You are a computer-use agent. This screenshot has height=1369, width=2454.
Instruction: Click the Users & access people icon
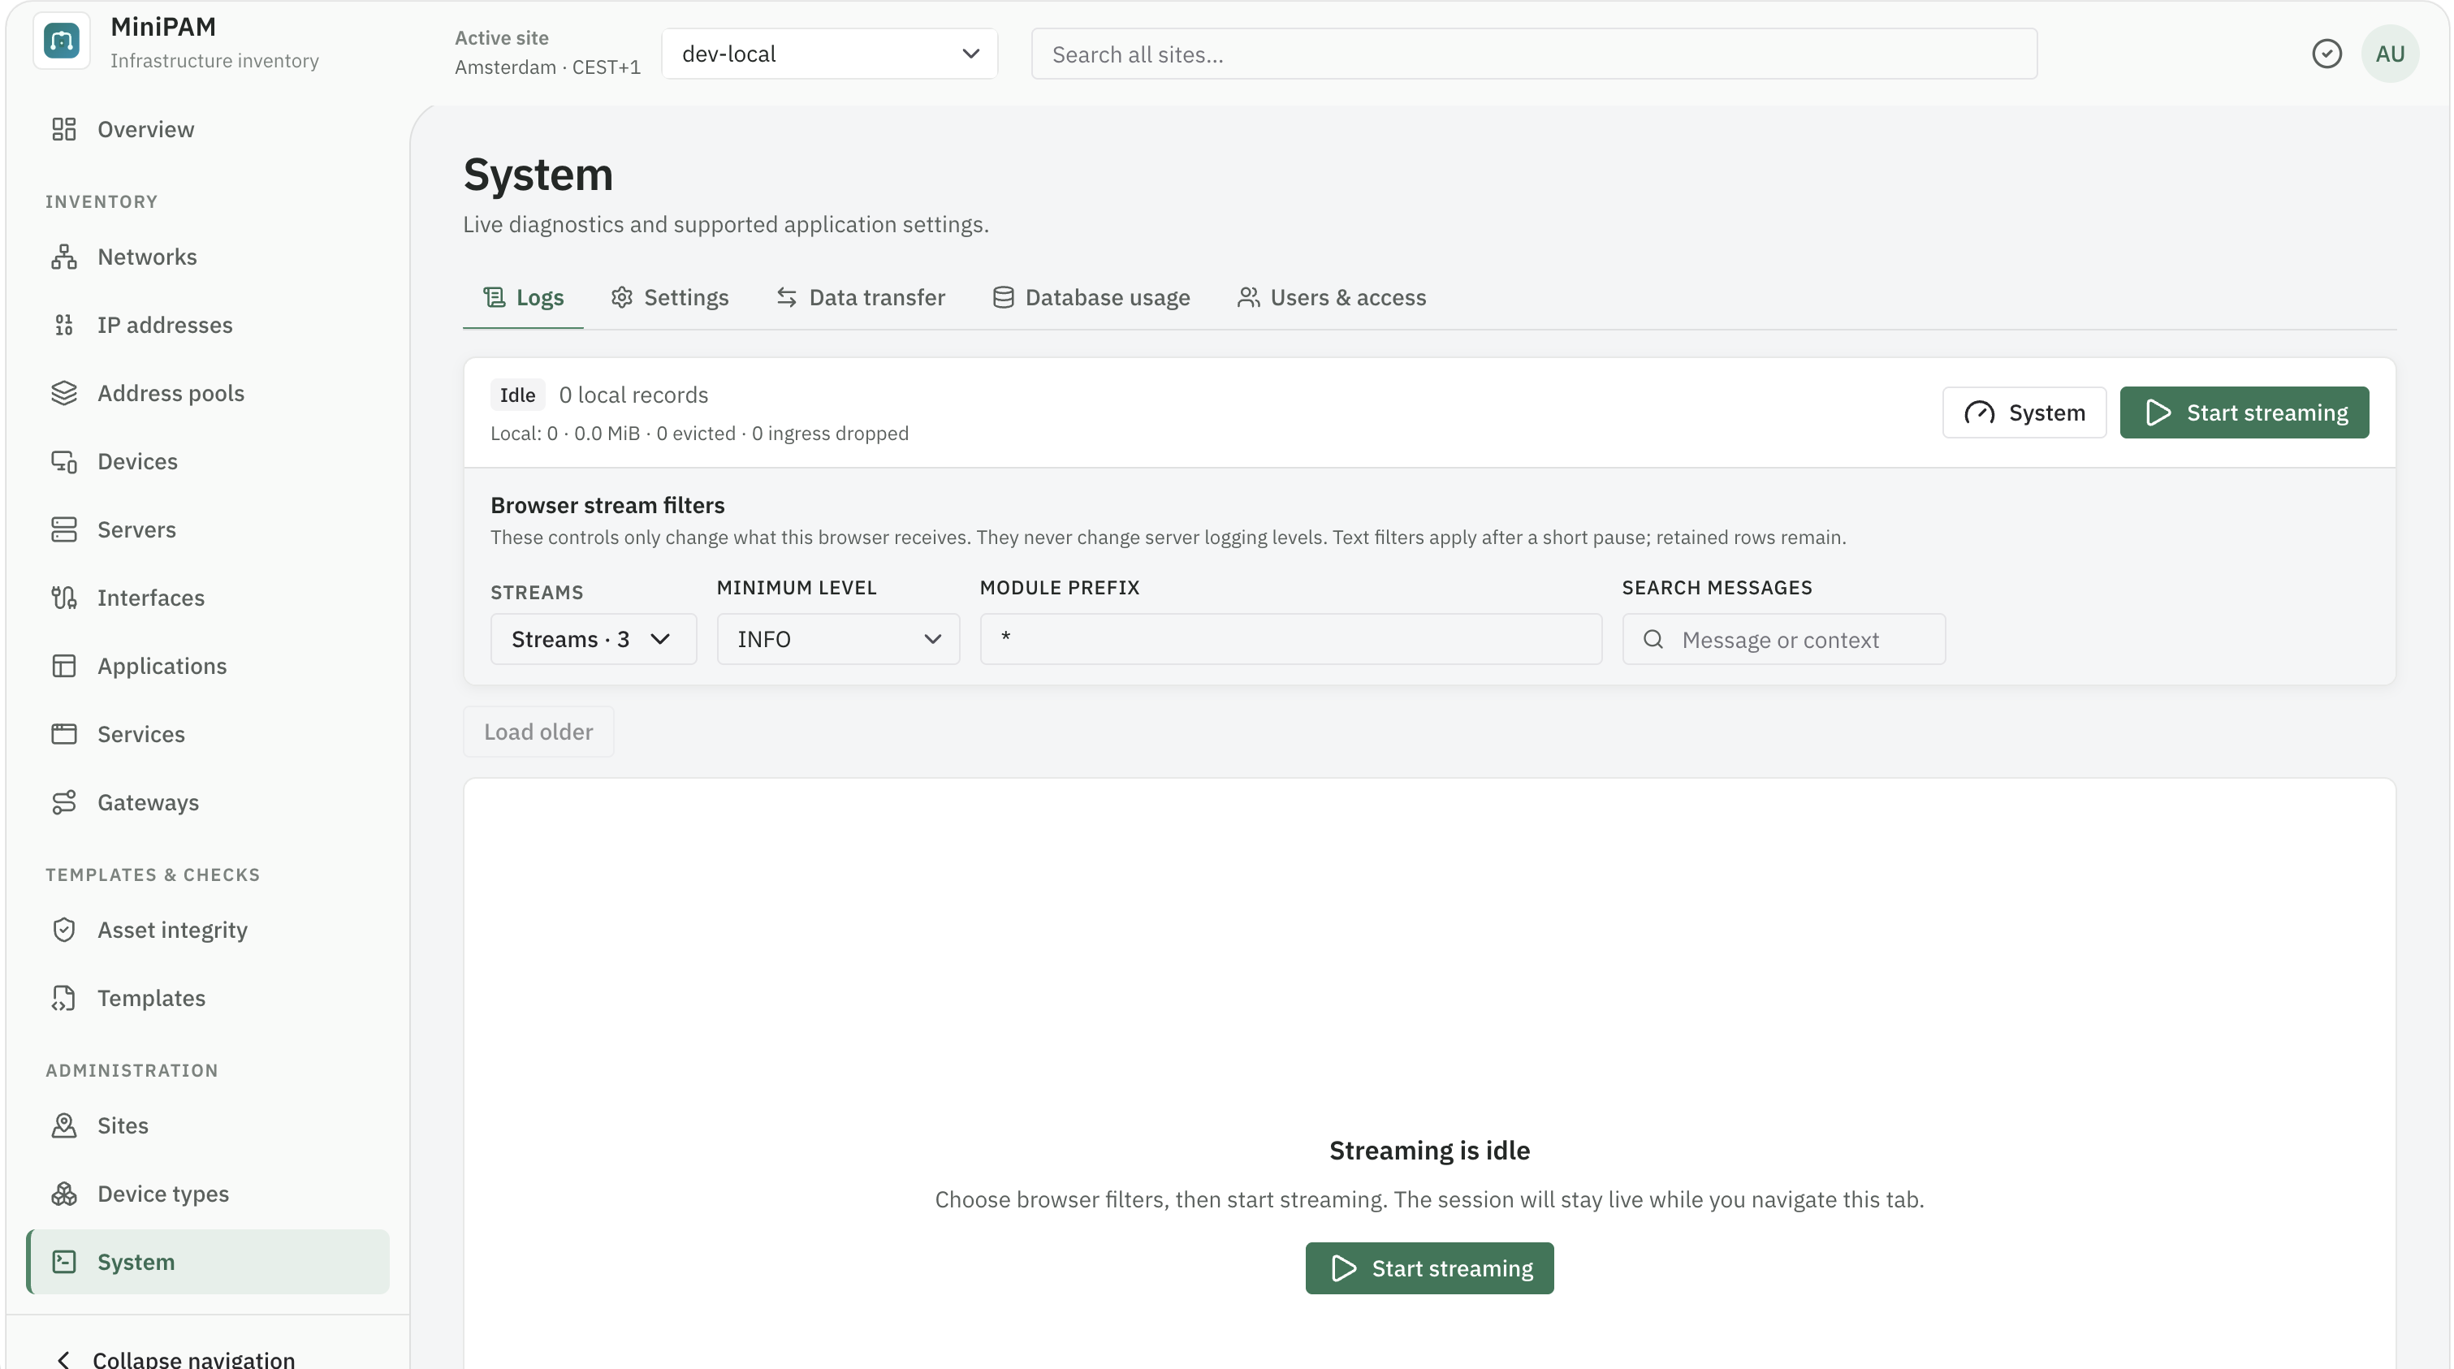click(x=1248, y=298)
